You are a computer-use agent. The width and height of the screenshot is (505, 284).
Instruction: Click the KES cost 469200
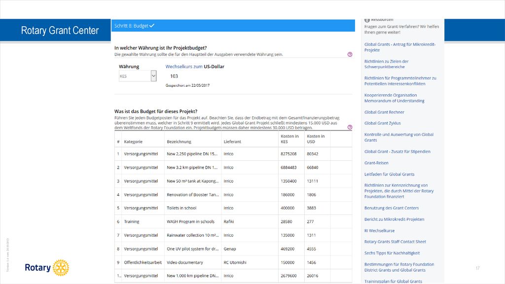click(288, 249)
